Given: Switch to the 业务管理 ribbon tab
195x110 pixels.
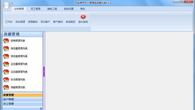Looking at the screenshot, I should tap(19, 9).
